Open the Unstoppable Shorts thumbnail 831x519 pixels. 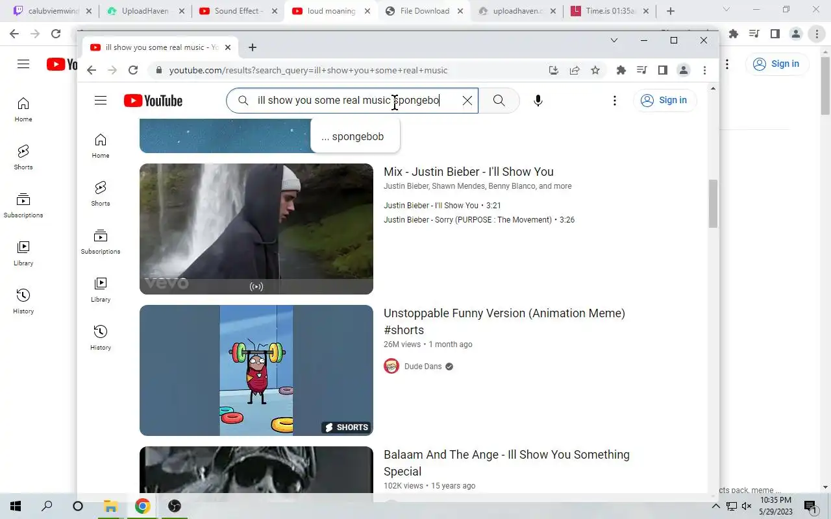pyautogui.click(x=256, y=370)
